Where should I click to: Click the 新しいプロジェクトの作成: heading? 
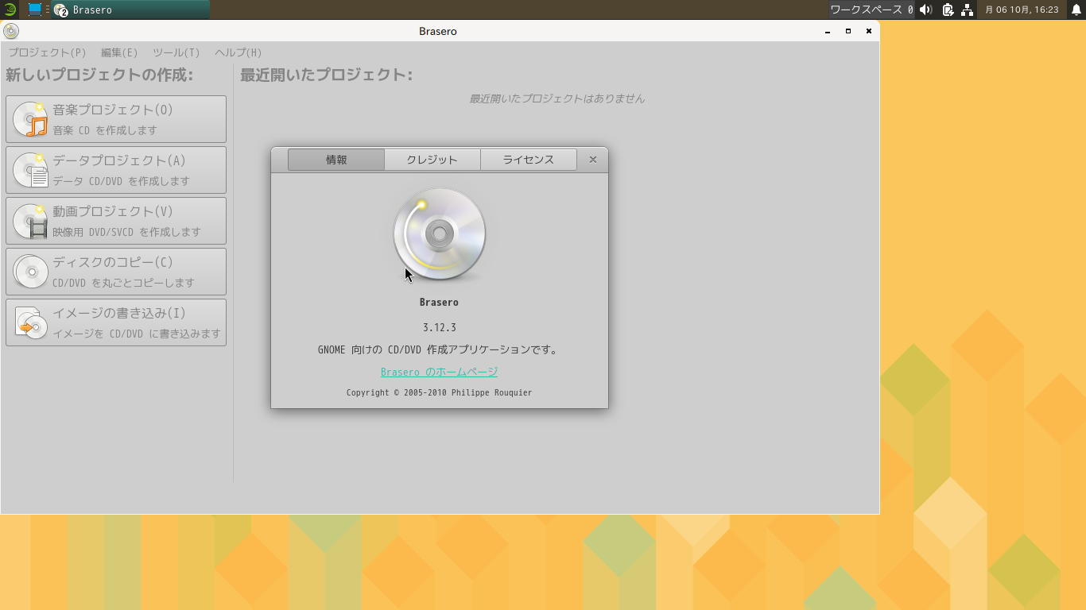coord(99,75)
